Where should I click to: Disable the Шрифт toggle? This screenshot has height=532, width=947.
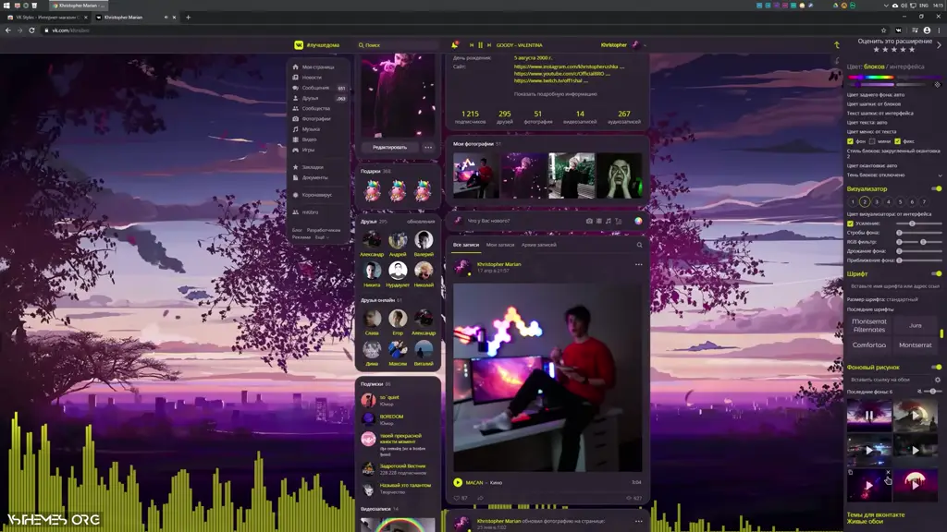tap(937, 273)
